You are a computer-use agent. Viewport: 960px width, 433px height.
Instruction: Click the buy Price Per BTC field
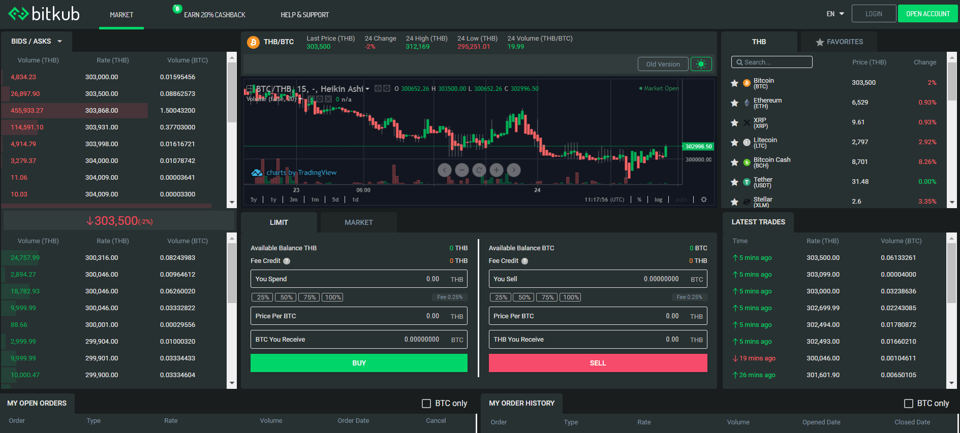pos(359,316)
